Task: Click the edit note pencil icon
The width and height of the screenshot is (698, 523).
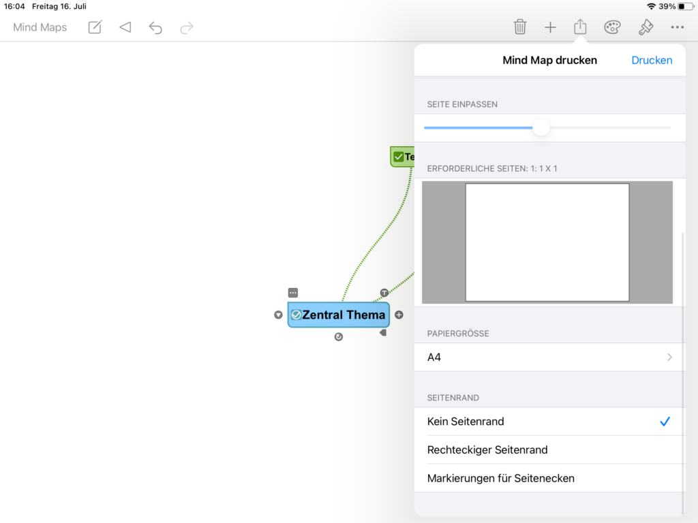Action: click(x=95, y=27)
